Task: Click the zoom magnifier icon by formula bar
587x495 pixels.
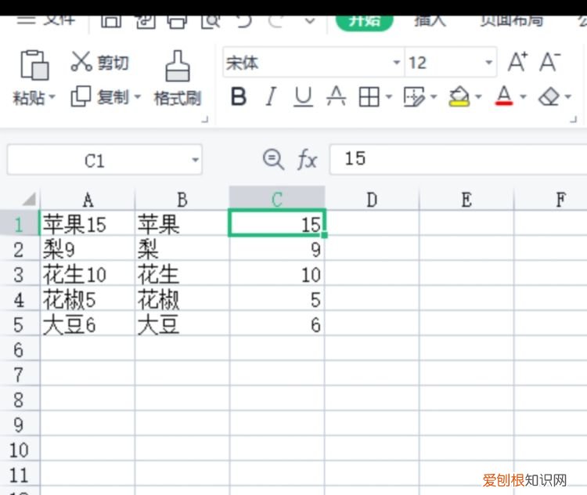Action: (x=273, y=159)
